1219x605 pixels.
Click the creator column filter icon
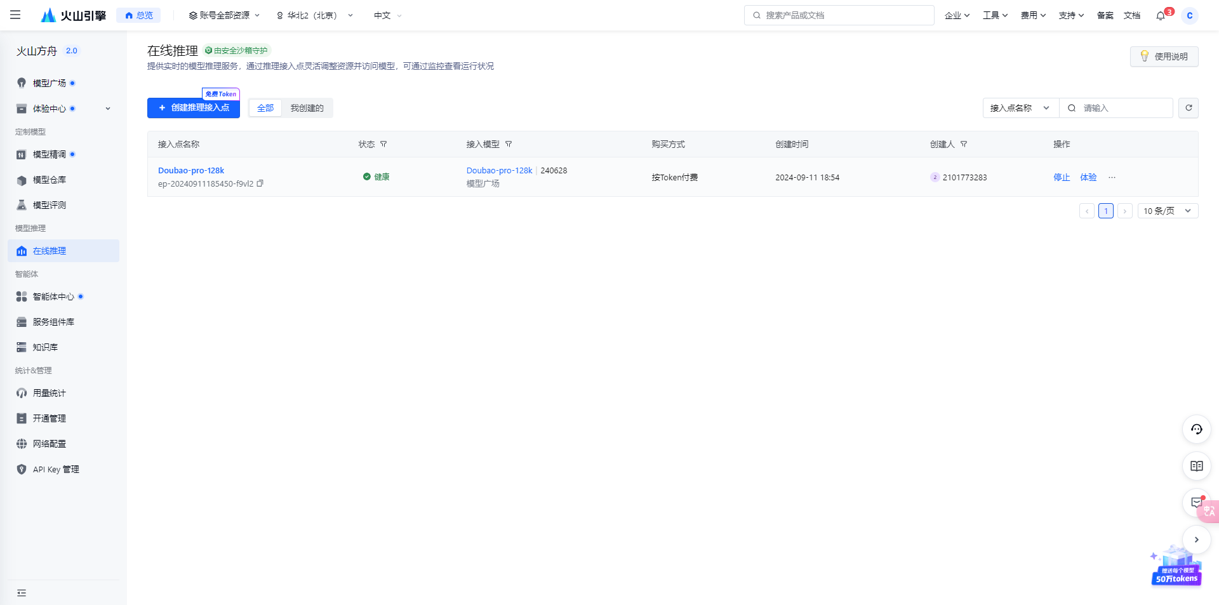tap(964, 144)
